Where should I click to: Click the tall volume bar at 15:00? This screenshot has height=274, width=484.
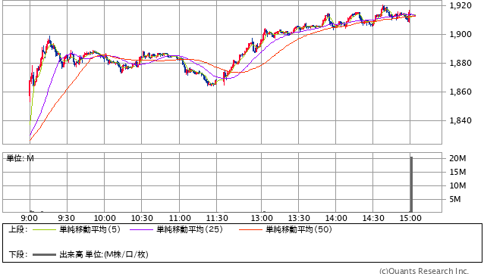(x=411, y=185)
